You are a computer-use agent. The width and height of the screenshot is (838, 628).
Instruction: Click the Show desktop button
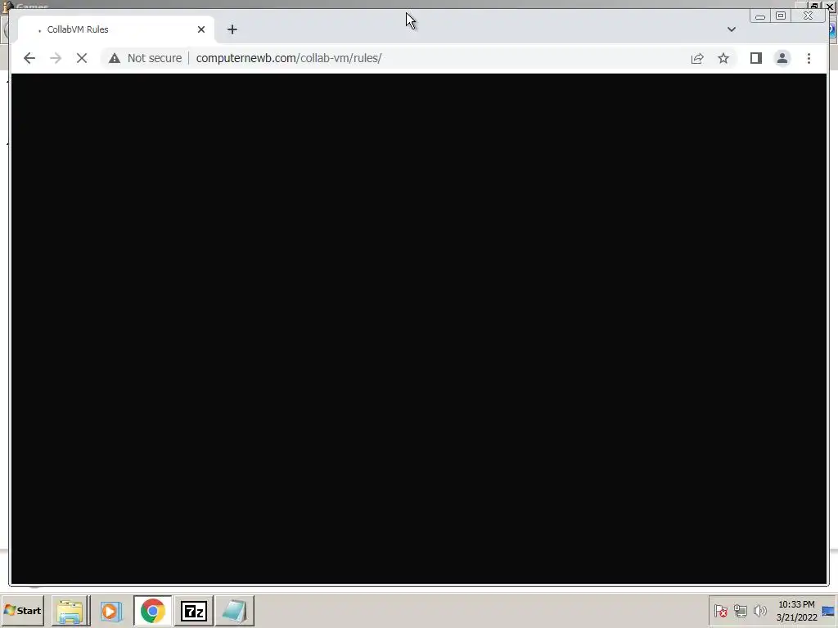[829, 611]
